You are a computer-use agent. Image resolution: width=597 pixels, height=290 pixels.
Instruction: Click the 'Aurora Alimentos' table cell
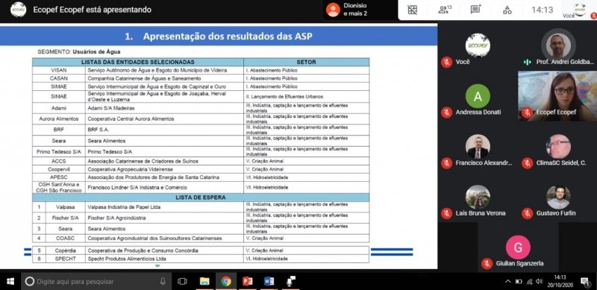pos(59,119)
